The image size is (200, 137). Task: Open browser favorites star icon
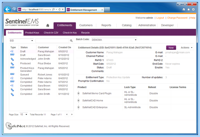(189, 9)
